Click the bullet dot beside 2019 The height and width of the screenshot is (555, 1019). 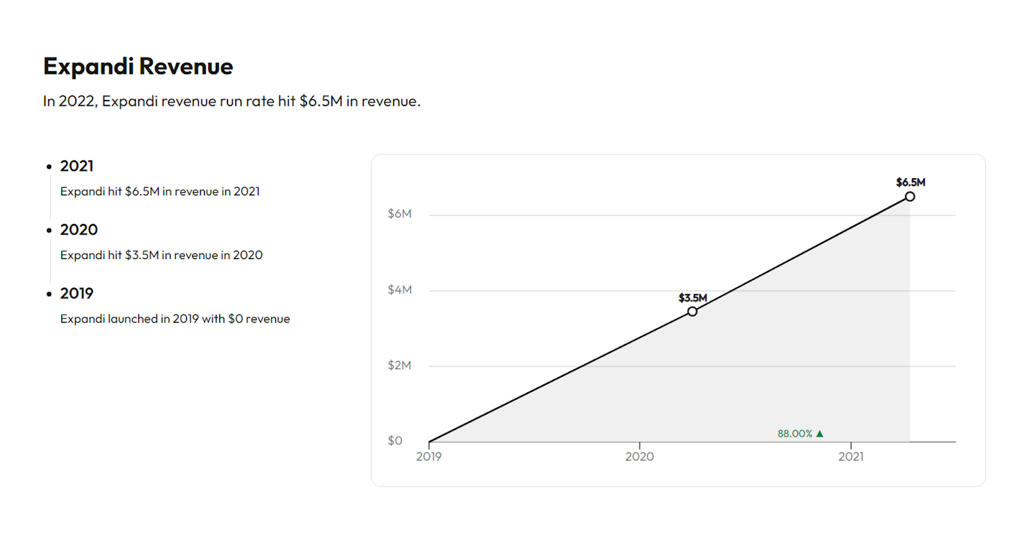click(x=49, y=294)
